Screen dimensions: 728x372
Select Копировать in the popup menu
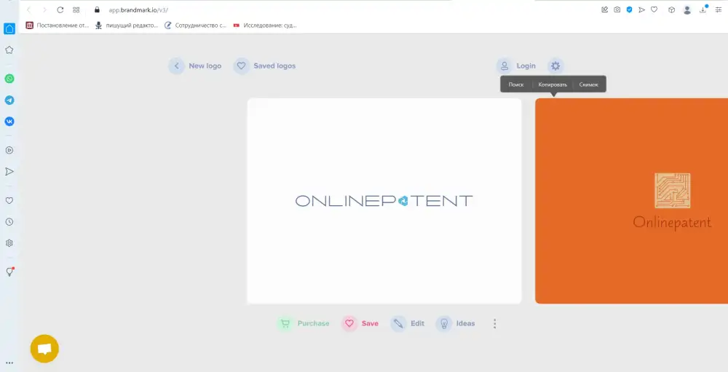click(x=553, y=84)
